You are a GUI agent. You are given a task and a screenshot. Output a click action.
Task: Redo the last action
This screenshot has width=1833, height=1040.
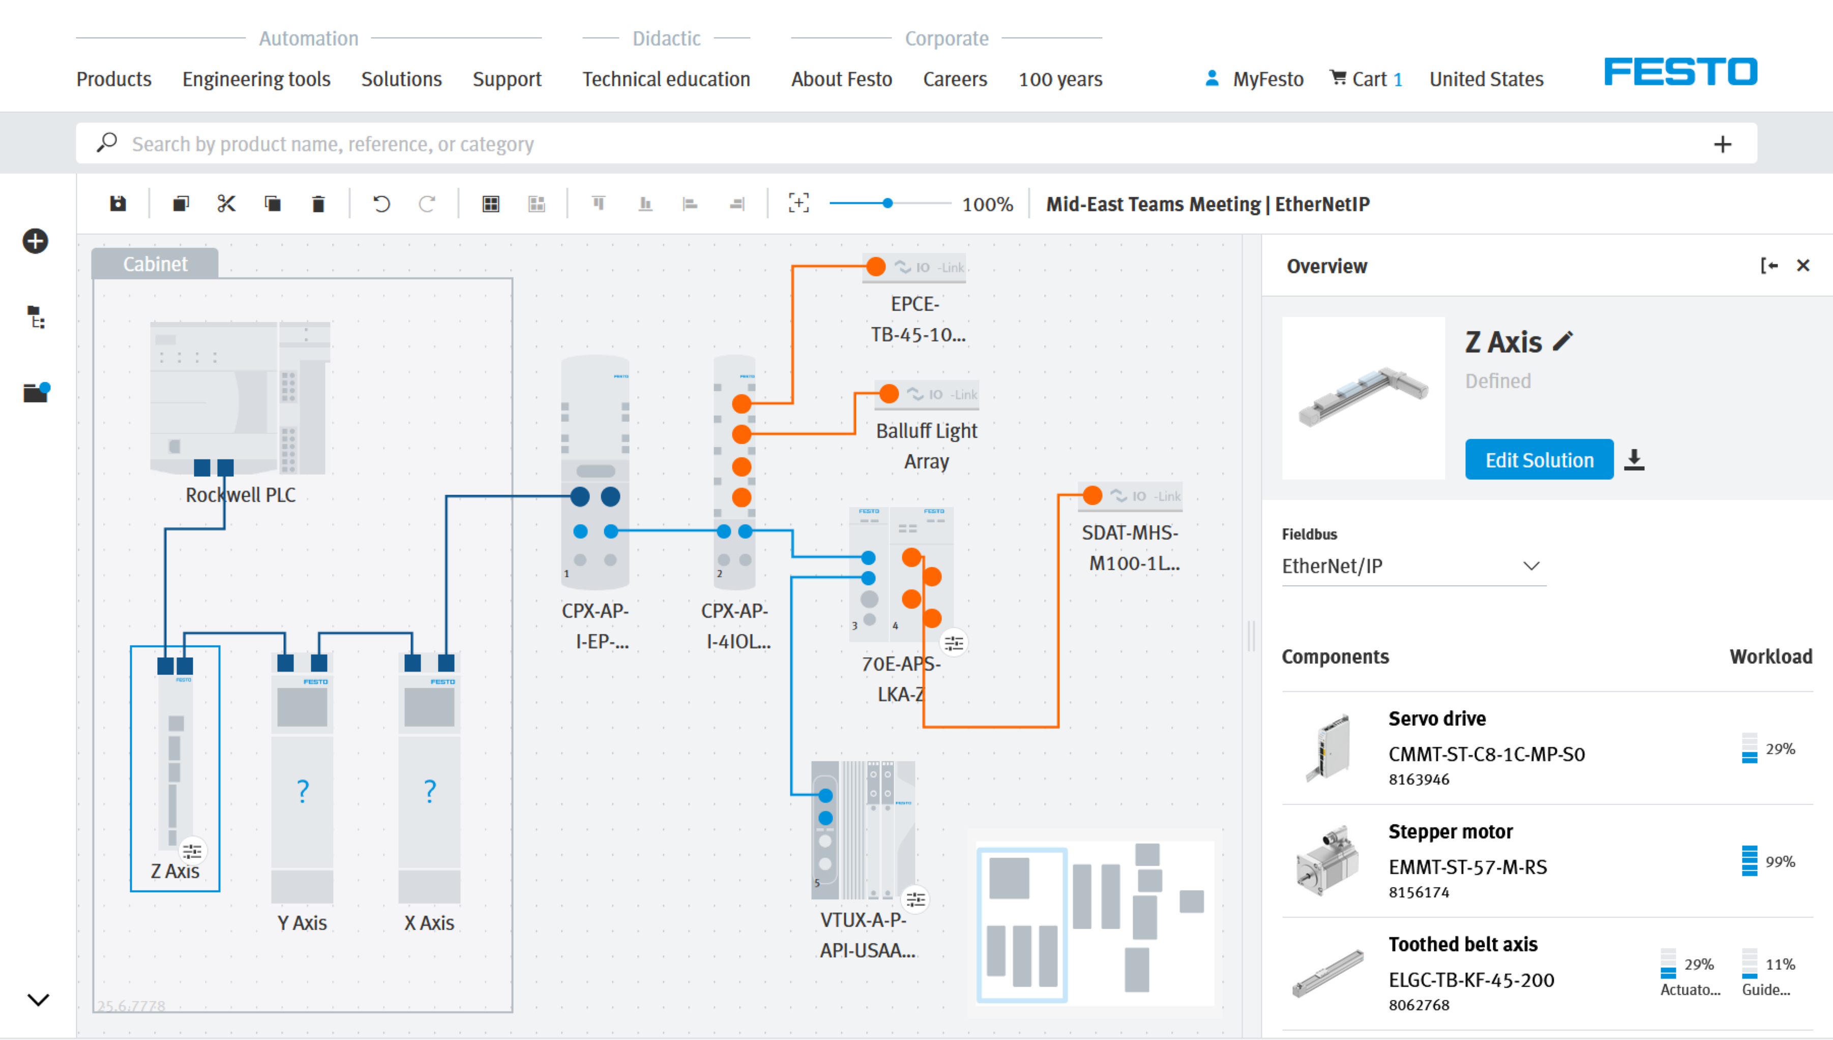click(427, 203)
